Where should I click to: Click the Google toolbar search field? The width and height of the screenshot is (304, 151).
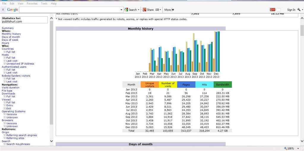(x=70, y=10)
